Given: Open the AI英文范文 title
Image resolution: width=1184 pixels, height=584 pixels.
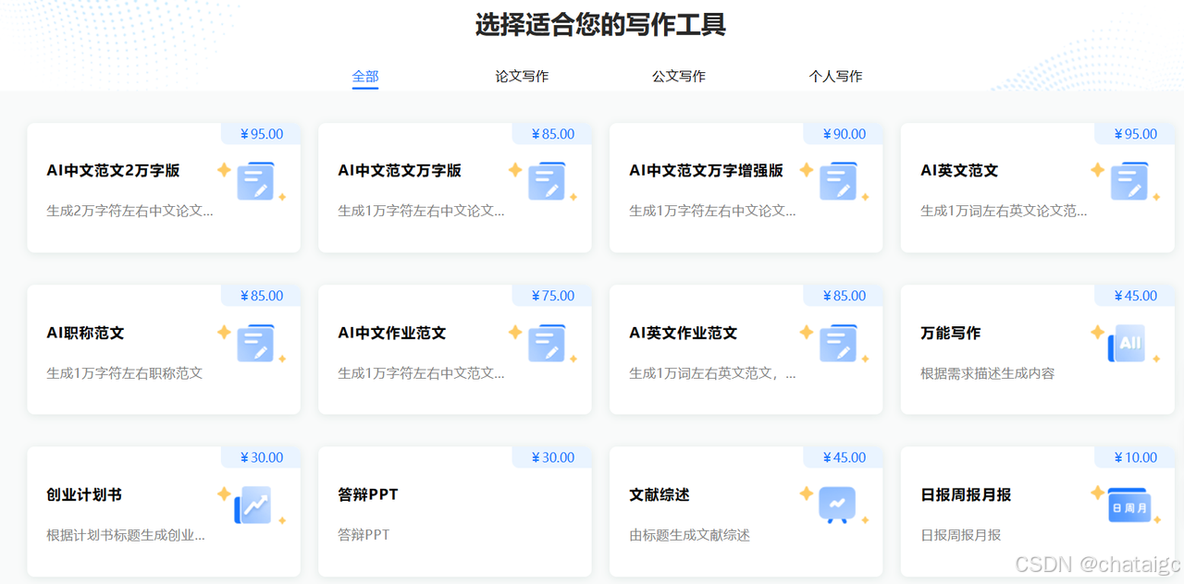Looking at the screenshot, I should [959, 171].
